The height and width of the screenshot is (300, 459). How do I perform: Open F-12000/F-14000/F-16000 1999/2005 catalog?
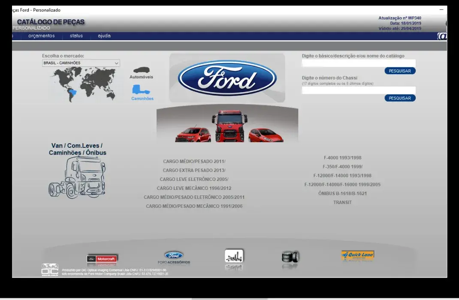click(x=342, y=185)
